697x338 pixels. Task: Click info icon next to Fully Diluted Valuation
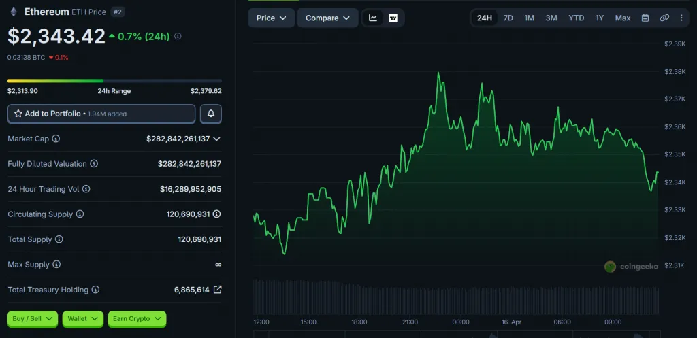coord(94,164)
